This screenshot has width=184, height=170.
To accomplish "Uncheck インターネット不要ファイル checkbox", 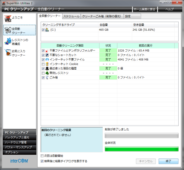I will coord(43,60).
